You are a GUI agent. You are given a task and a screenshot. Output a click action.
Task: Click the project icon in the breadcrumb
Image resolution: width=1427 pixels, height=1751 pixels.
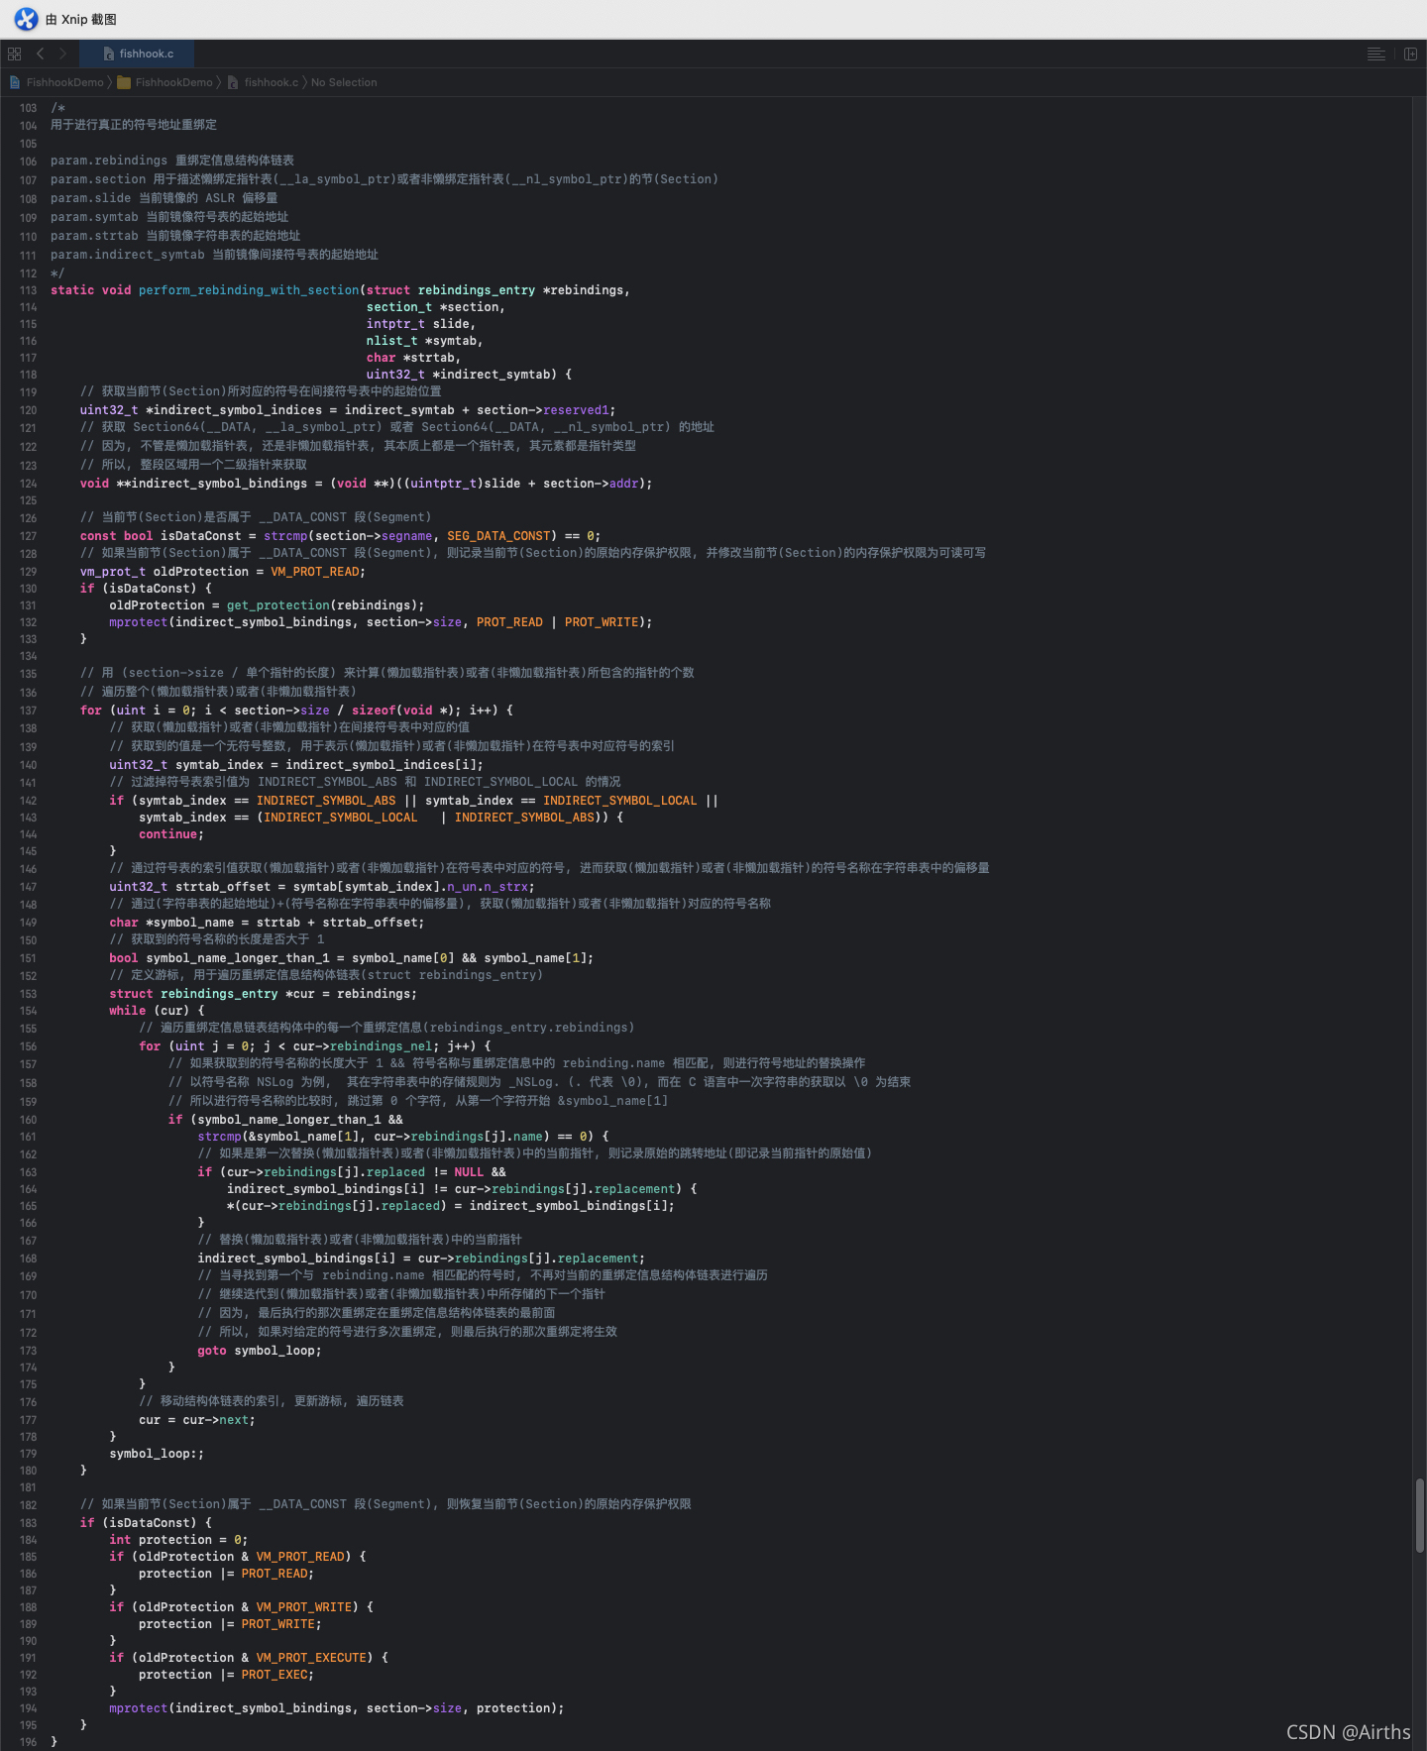(x=15, y=82)
